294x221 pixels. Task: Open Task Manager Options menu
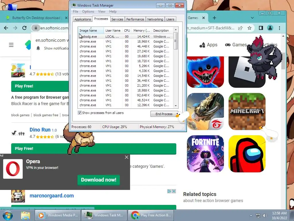coord(88,12)
